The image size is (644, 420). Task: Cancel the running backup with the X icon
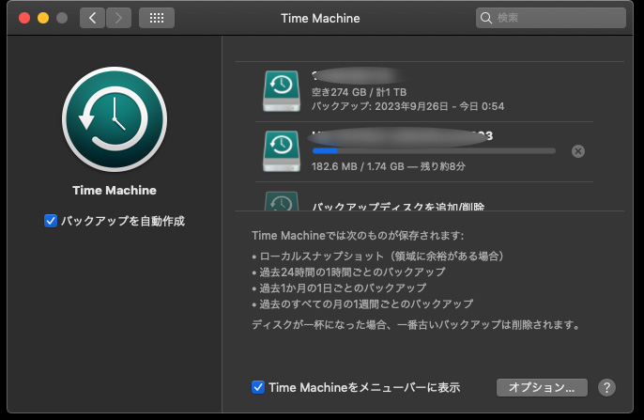pos(578,151)
